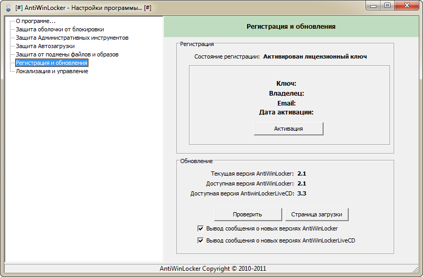Uncheck the new AntiWinLockerLiveCD versions message checkbox

[x=201, y=240]
